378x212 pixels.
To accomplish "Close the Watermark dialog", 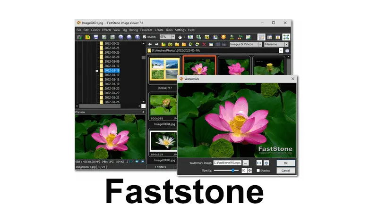I will coord(292,79).
